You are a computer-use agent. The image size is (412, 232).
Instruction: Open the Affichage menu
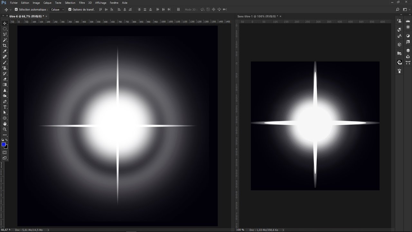click(x=101, y=3)
